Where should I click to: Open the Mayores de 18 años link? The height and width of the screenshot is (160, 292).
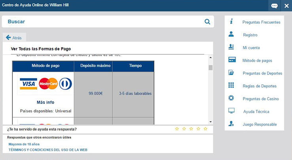tap(24, 144)
